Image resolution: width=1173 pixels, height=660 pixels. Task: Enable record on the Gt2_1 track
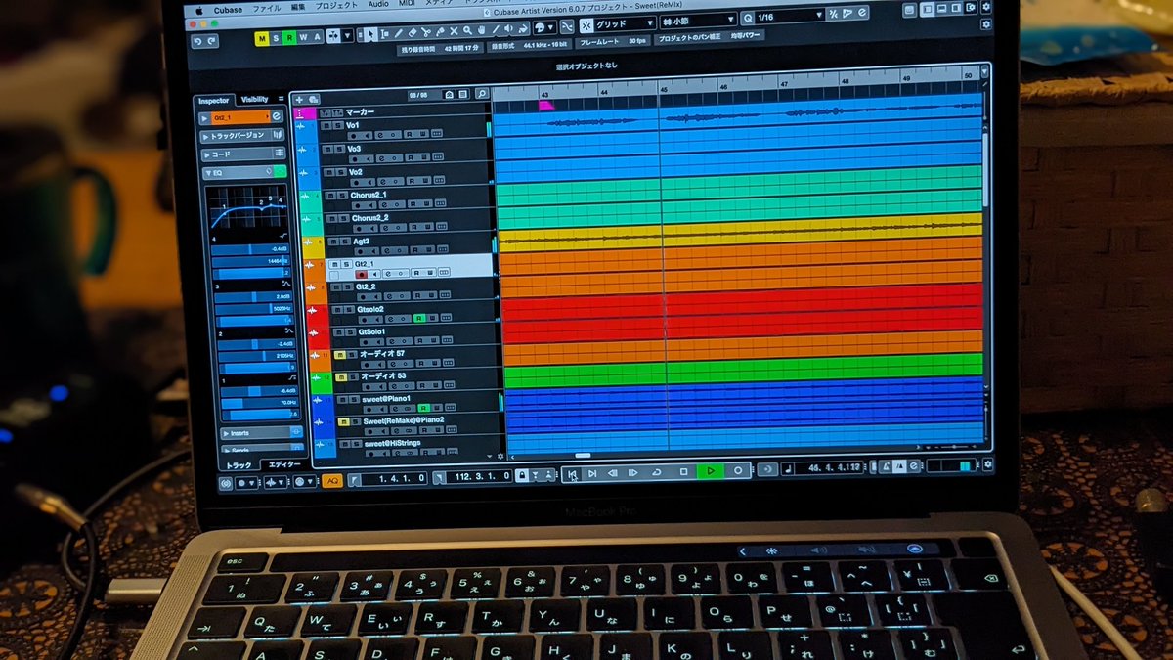tap(362, 275)
